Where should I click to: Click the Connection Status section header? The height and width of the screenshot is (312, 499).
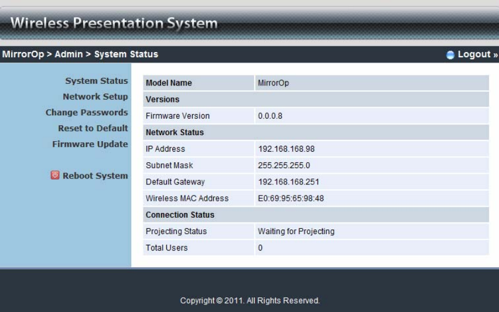180,215
